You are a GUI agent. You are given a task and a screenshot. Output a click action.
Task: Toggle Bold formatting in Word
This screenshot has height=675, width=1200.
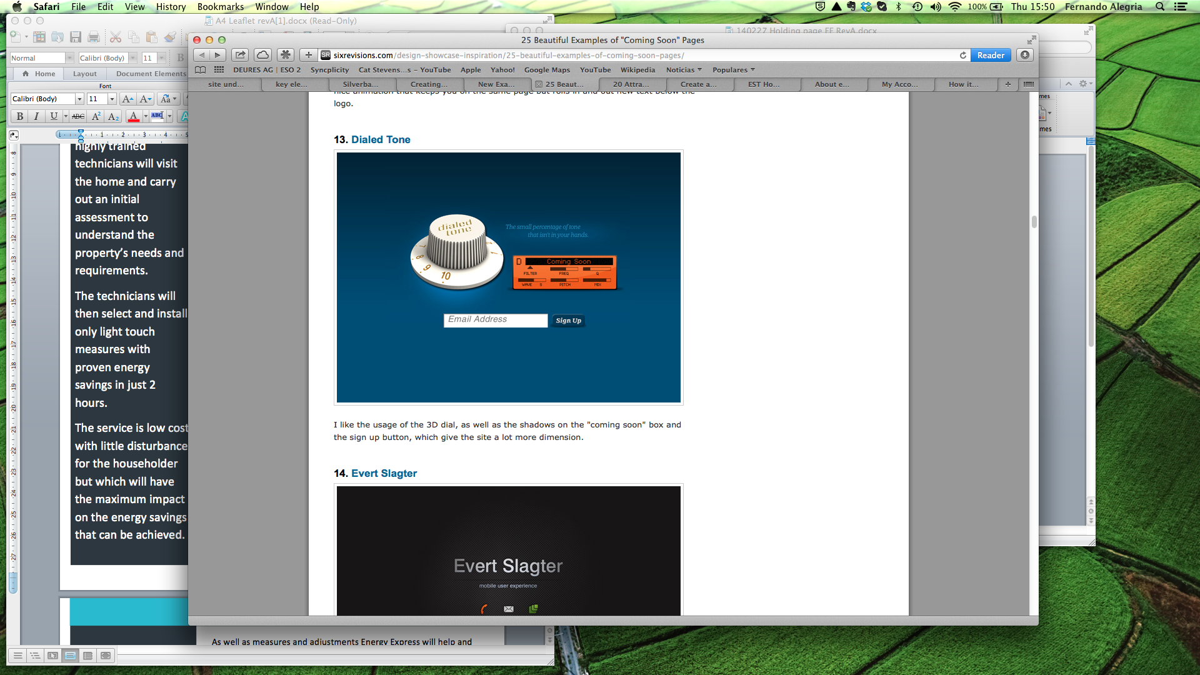(x=20, y=116)
